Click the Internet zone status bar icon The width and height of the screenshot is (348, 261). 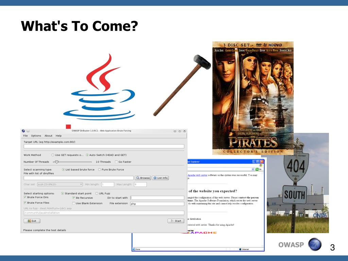click(240, 249)
